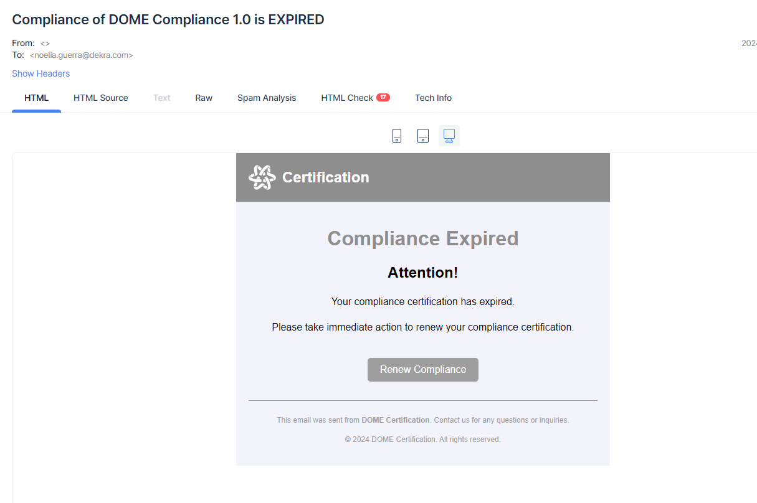Click the Compliance Expired heading
Viewport: 757px width, 503px height.
pos(422,238)
